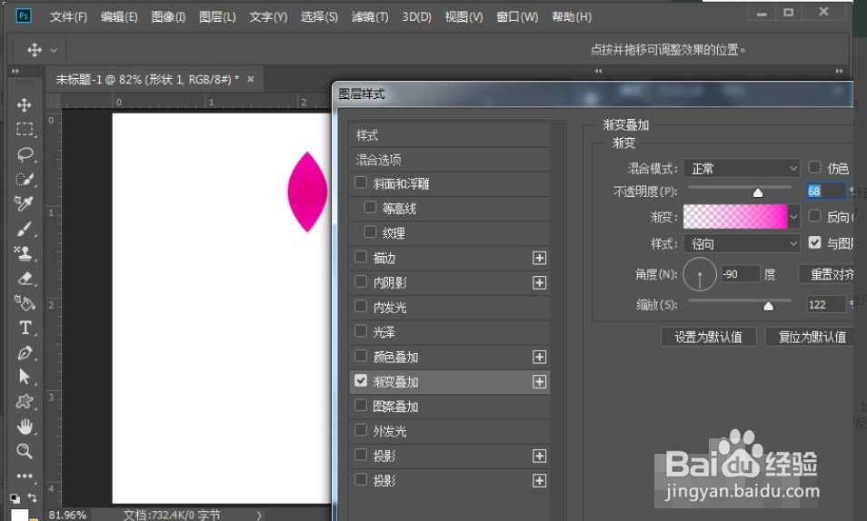Open 混合模式 dropdown showing 正常
Image resolution: width=867 pixels, height=521 pixels.
742,168
